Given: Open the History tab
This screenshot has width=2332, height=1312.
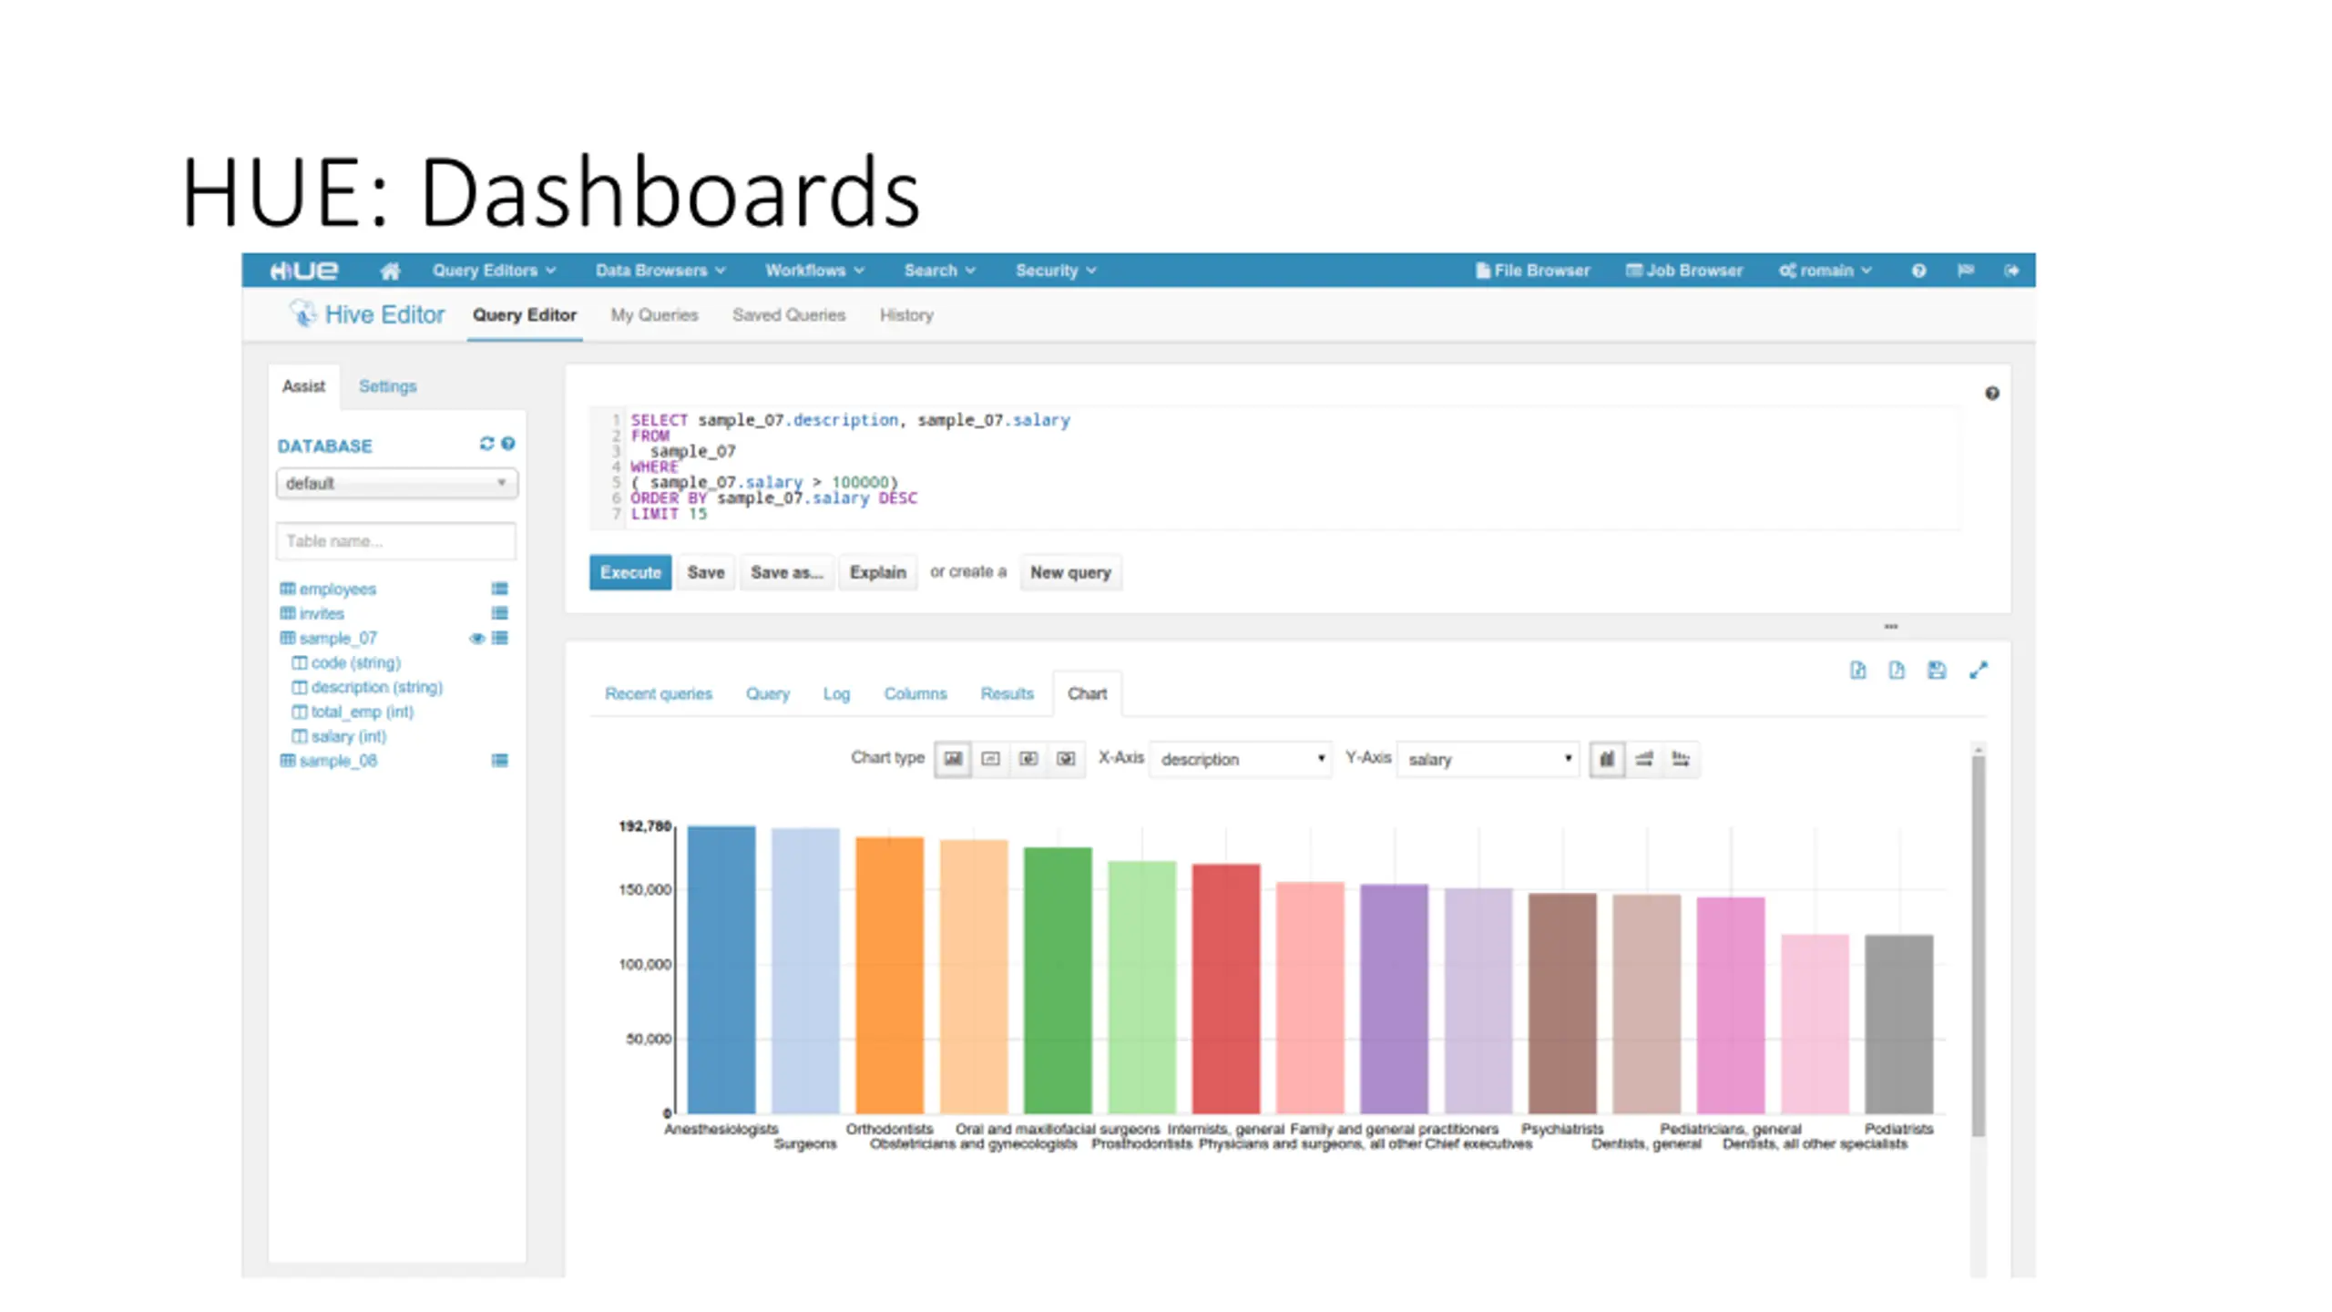Looking at the screenshot, I should click(x=906, y=315).
